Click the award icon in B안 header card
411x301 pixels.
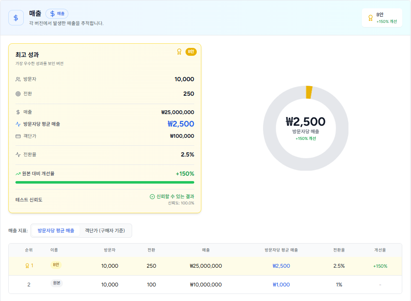pyautogui.click(x=370, y=18)
